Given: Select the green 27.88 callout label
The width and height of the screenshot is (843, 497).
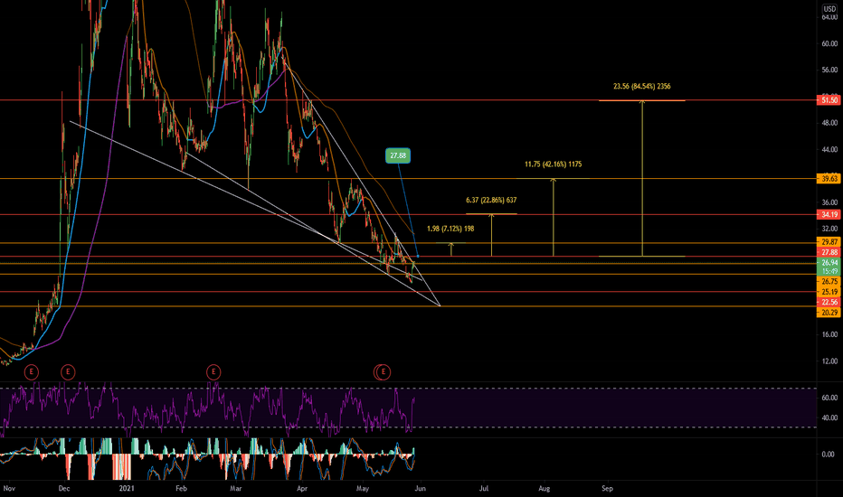Looking at the screenshot, I should pyautogui.click(x=398, y=155).
